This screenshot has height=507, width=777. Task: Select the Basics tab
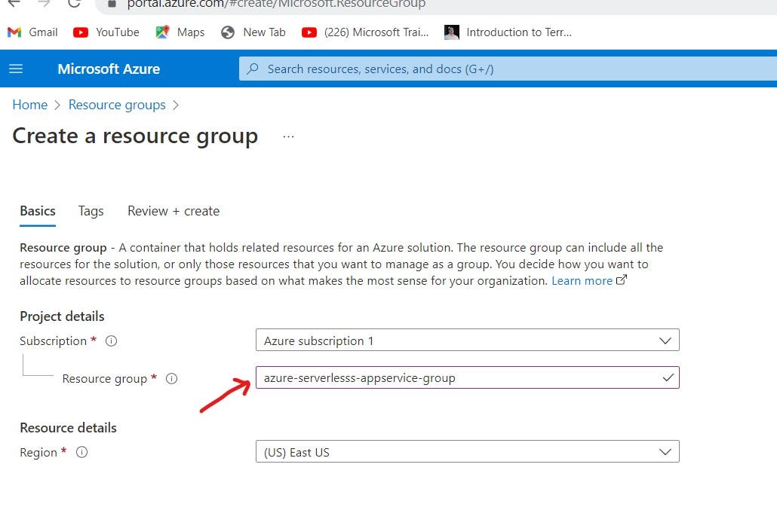[37, 211]
